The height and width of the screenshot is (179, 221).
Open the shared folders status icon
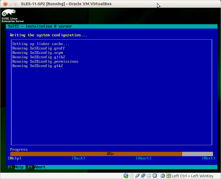149,176
